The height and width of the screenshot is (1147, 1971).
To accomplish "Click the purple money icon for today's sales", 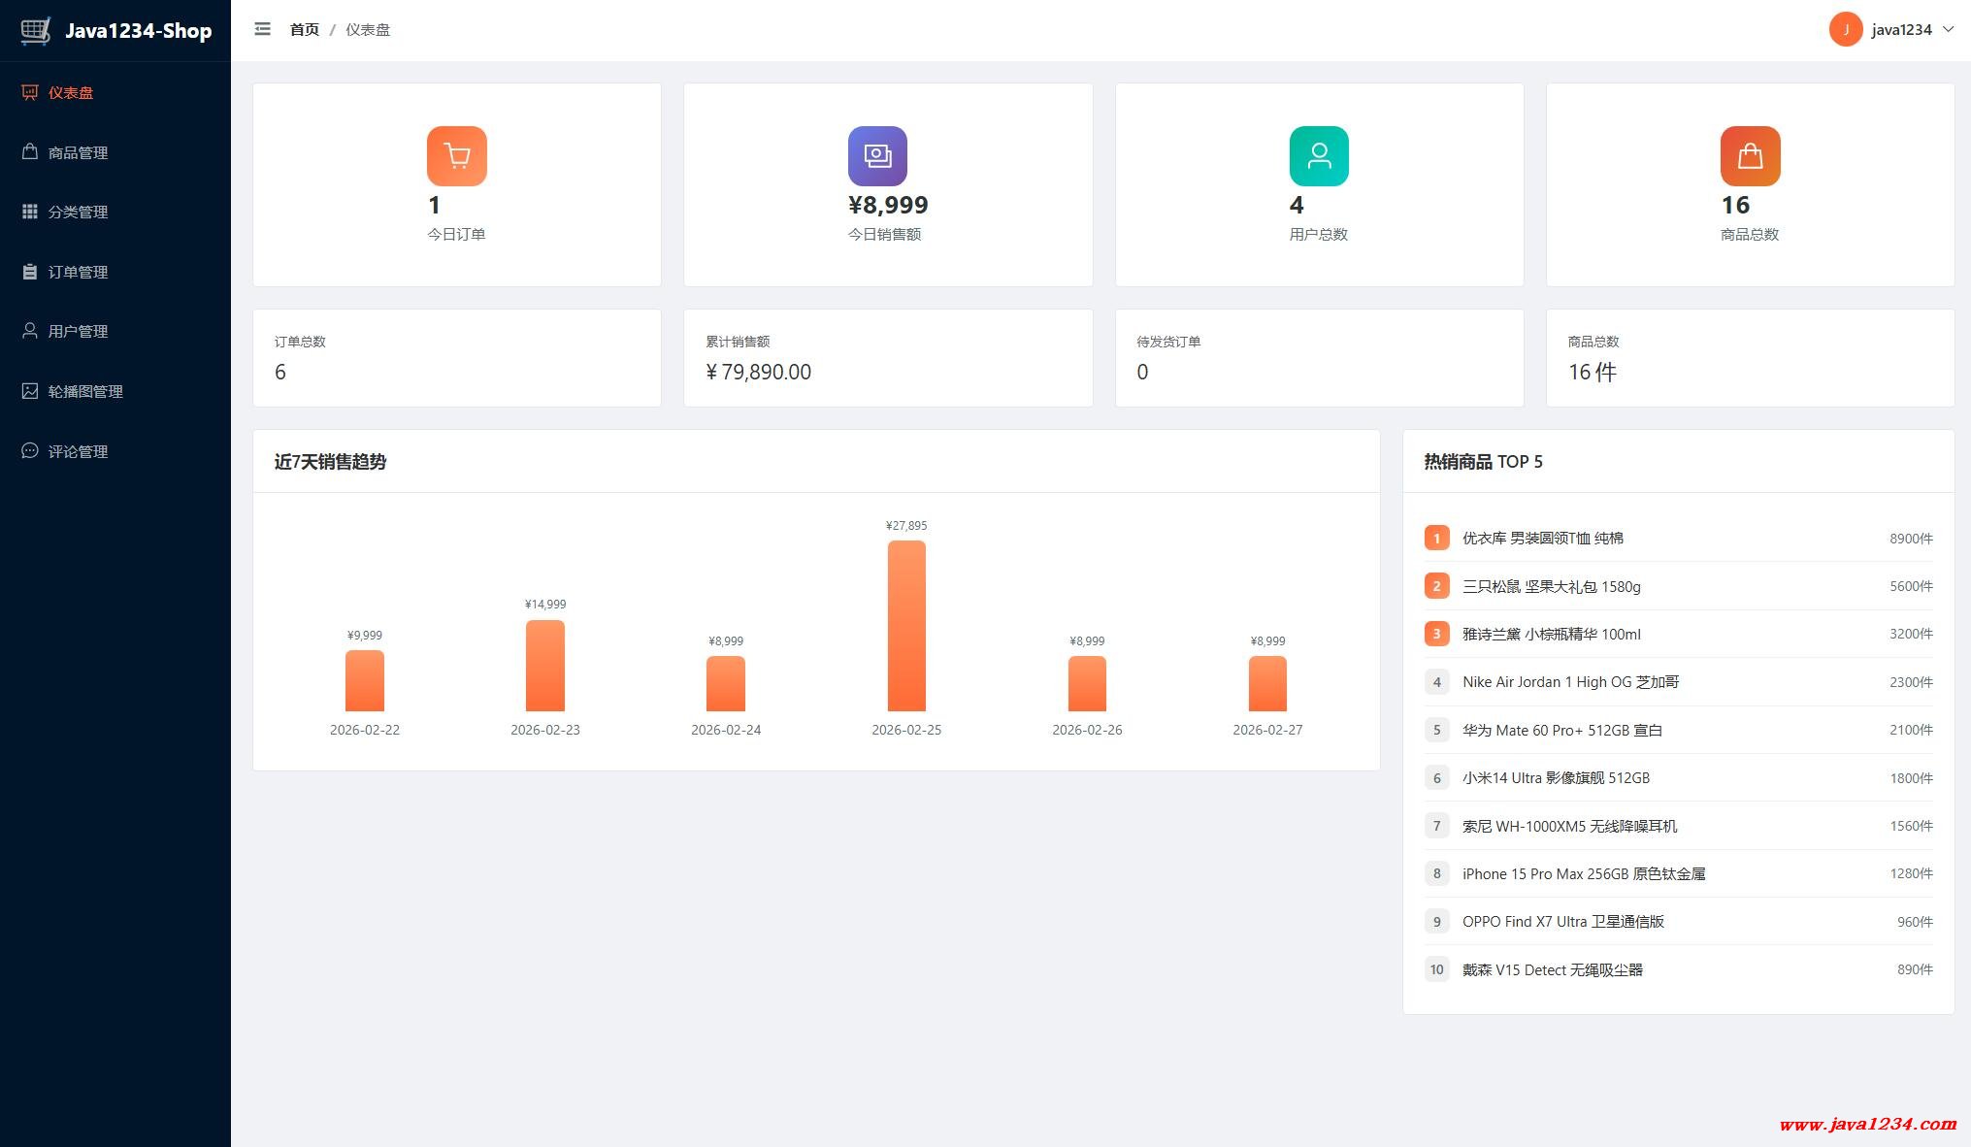I will [x=877, y=155].
